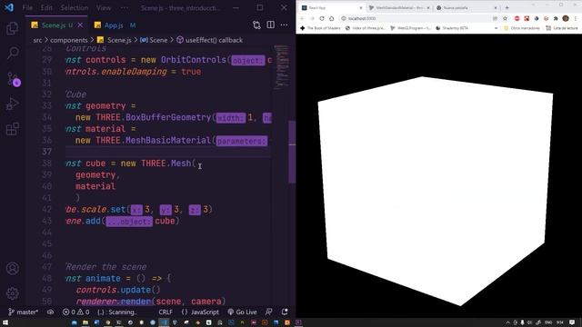Open the Extensions view
582x327 pixels.
point(12,129)
